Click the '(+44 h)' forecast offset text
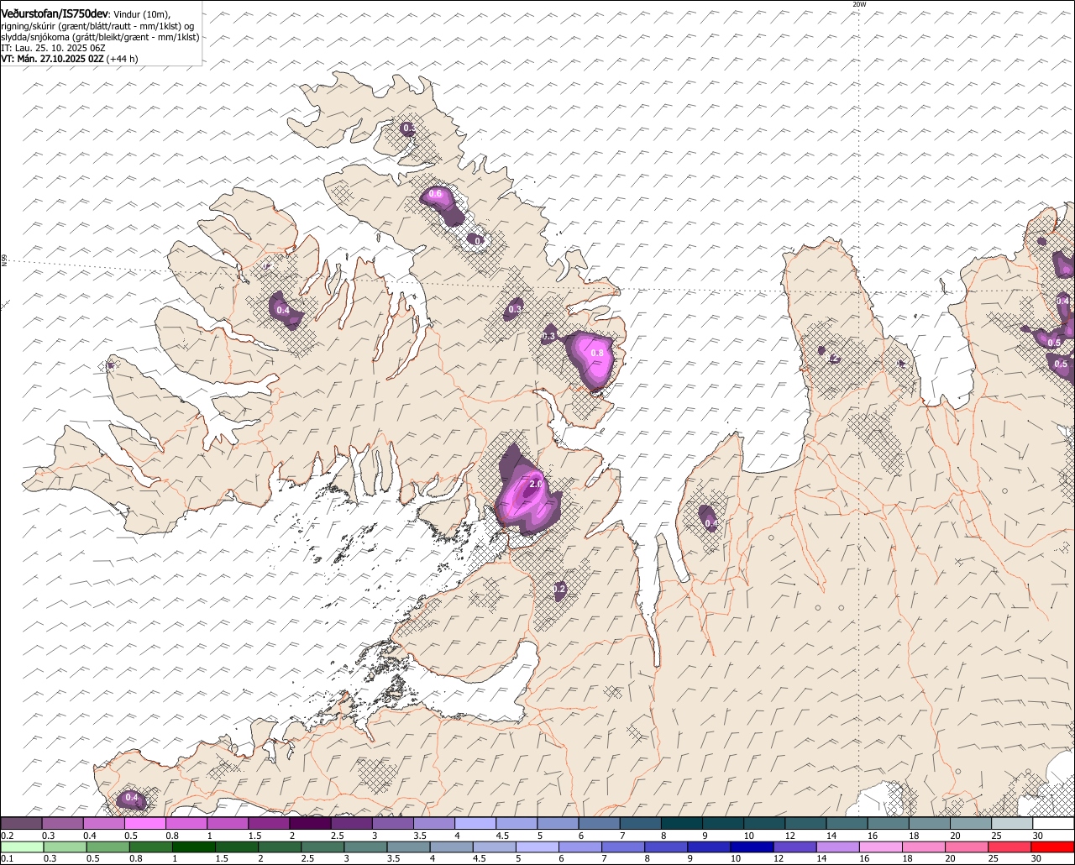 pyautogui.click(x=123, y=59)
